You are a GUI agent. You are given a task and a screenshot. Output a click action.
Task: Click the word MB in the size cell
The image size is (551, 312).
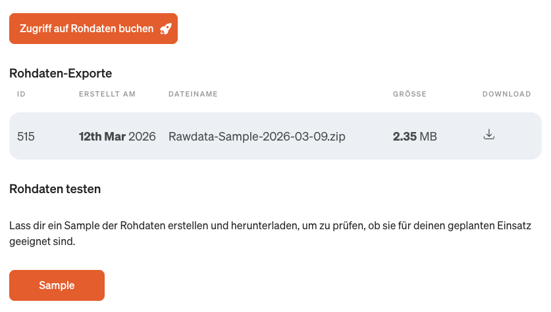(428, 137)
